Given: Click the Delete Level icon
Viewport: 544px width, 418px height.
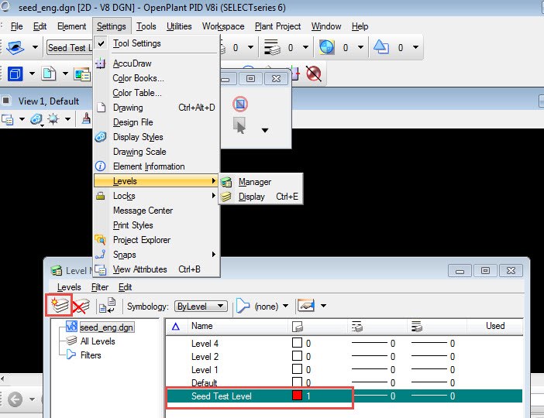Looking at the screenshot, I should click(x=81, y=306).
